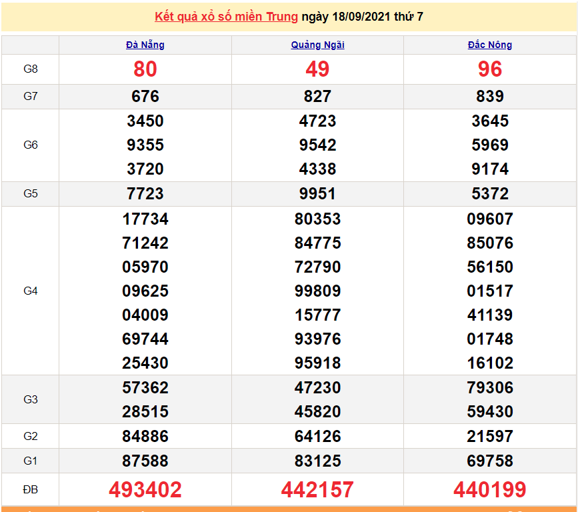578x512 pixels.
Task: Select G4 number 72790
Action: click(317, 267)
